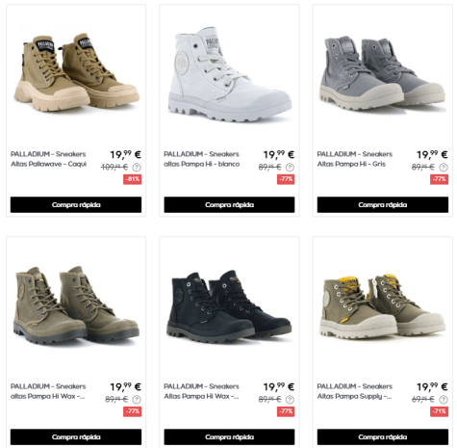The image size is (457, 448).
Task: Open the white Pampa Hi boot image
Action: click(230, 74)
